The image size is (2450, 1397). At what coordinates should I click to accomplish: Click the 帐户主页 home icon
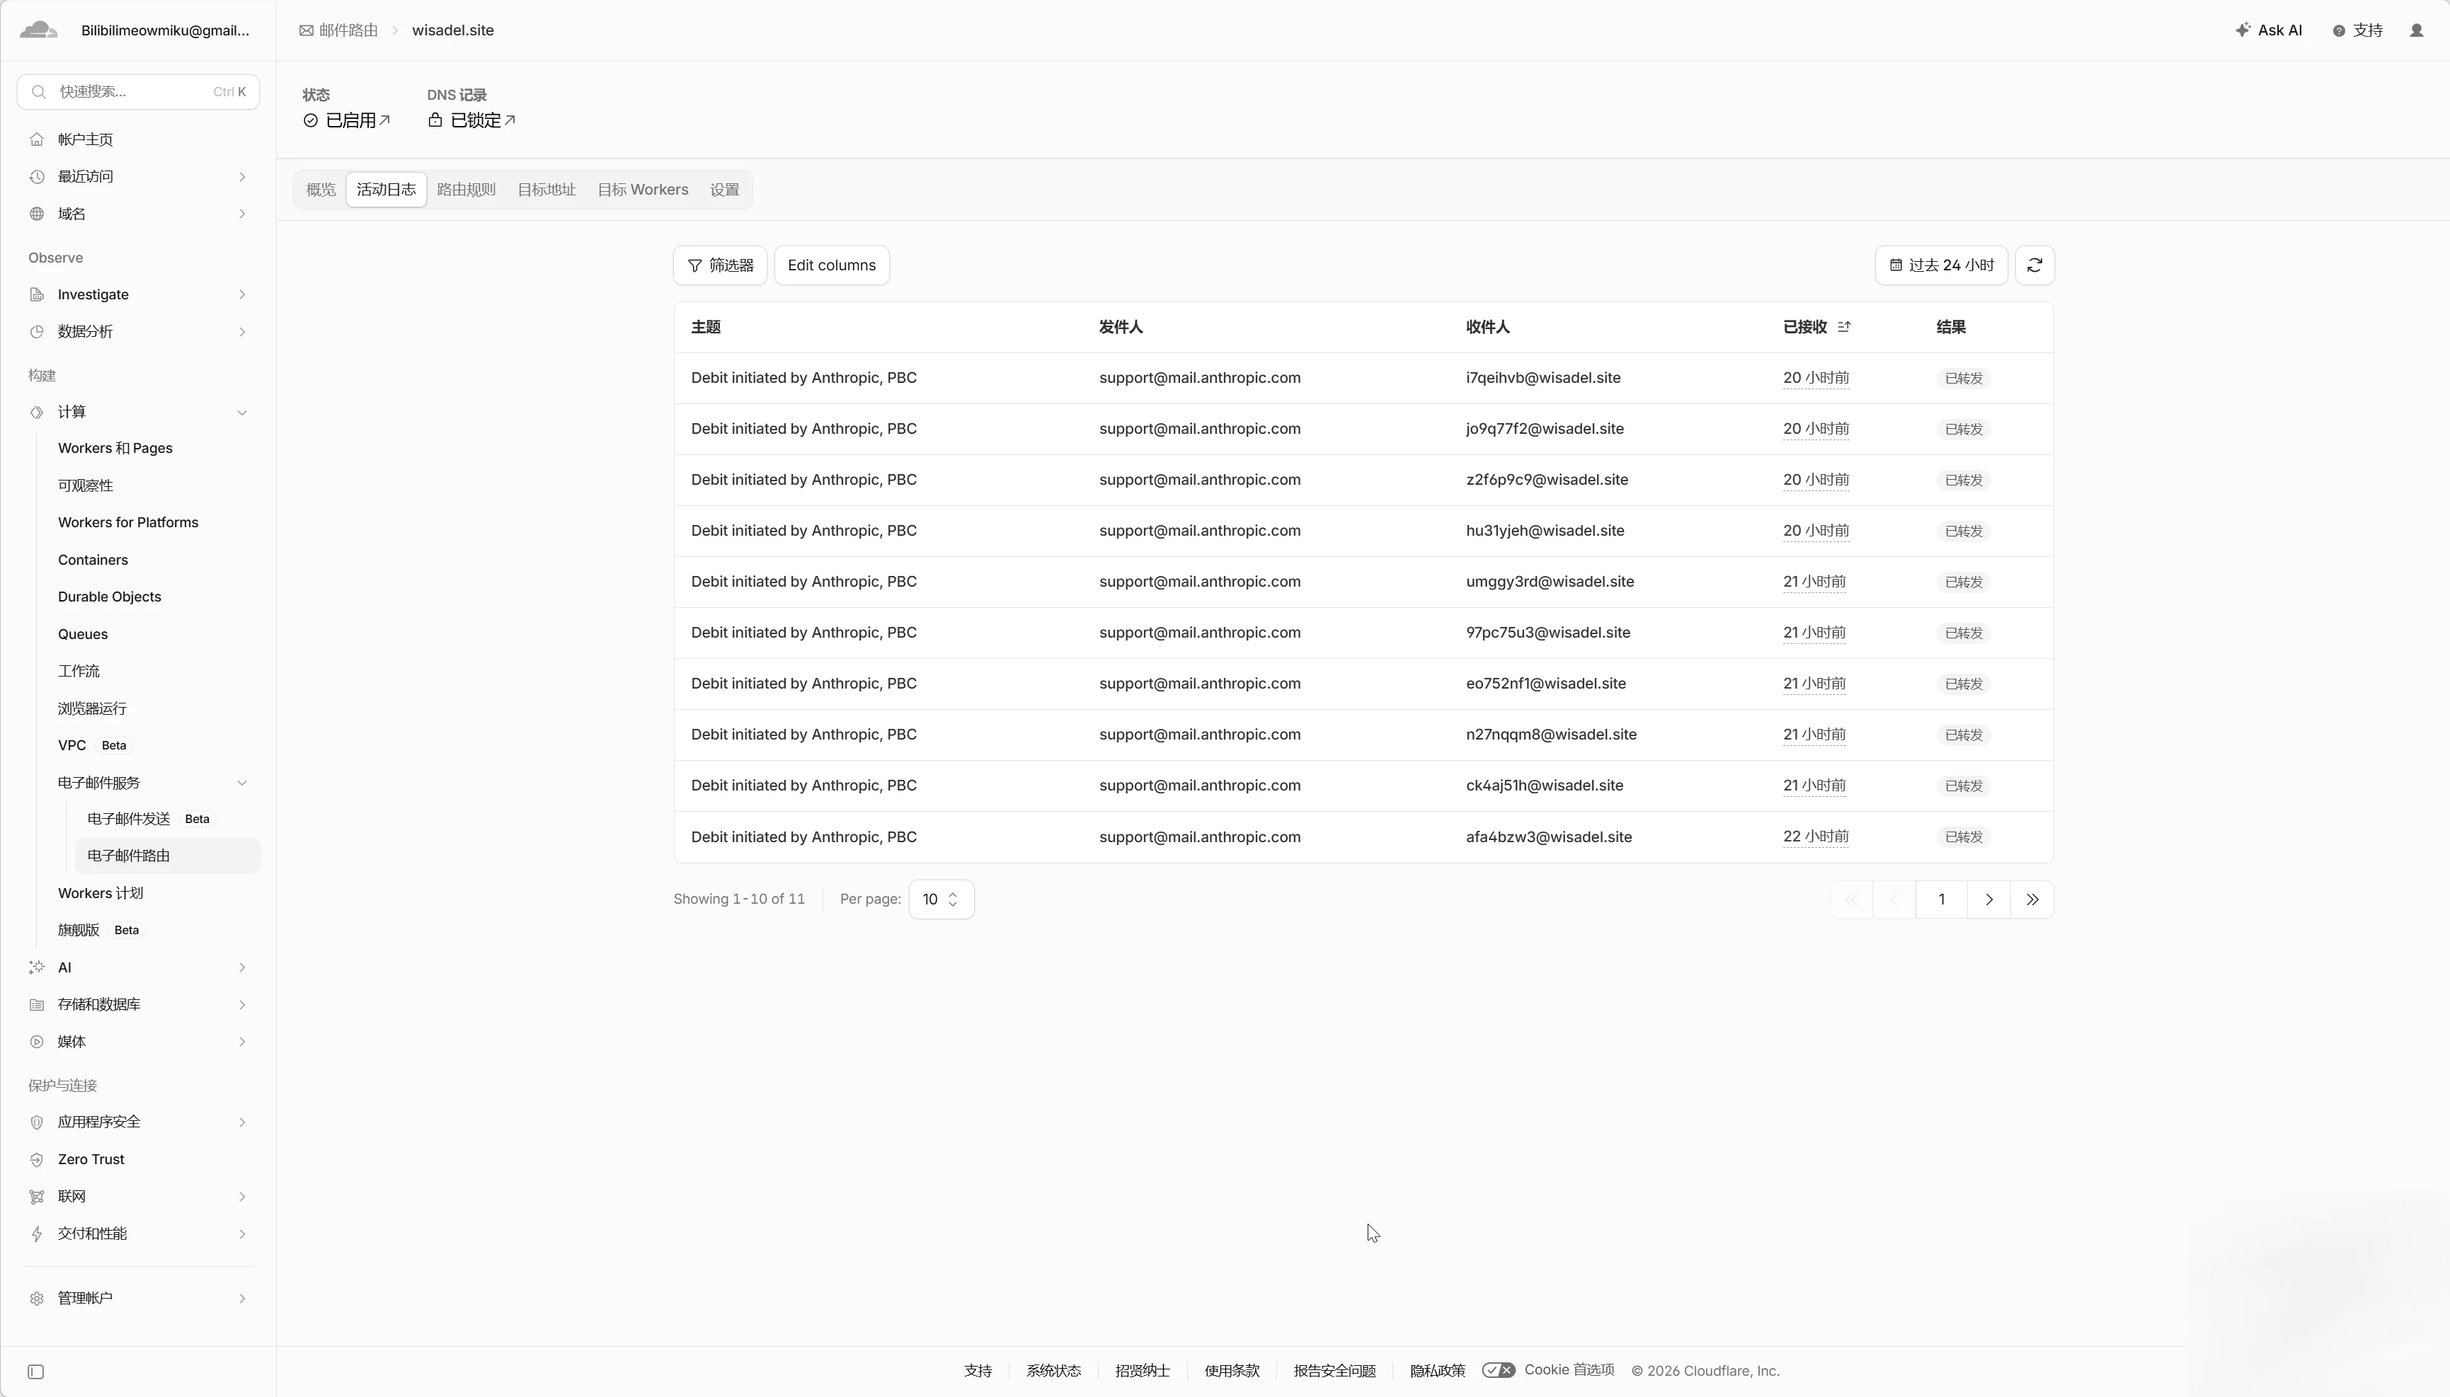37,140
